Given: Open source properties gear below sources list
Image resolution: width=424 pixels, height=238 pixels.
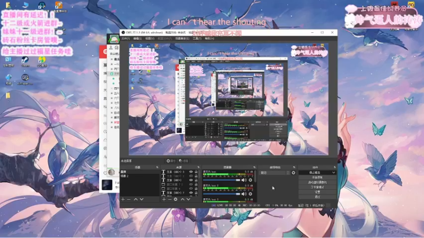Looking at the screenshot, I should 175,199.
